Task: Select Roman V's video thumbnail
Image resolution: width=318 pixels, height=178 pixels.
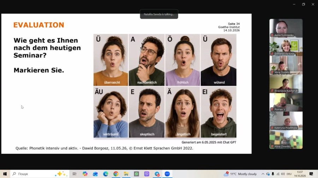Action: (x=286, y=102)
